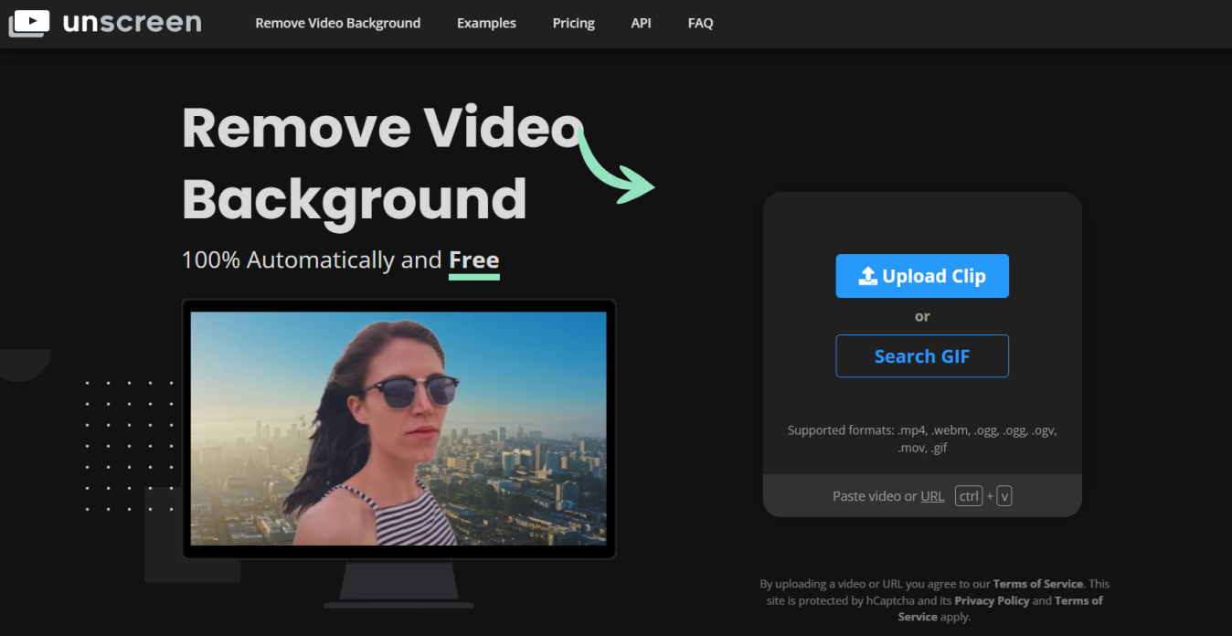Click the unscreen play-button logo icon
The width and height of the screenshot is (1232, 636).
pos(29,23)
